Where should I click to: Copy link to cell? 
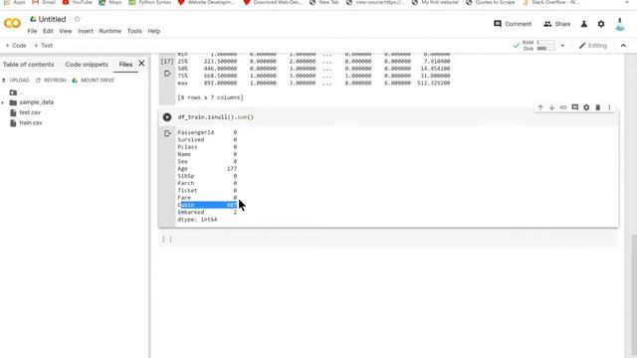pyautogui.click(x=563, y=107)
